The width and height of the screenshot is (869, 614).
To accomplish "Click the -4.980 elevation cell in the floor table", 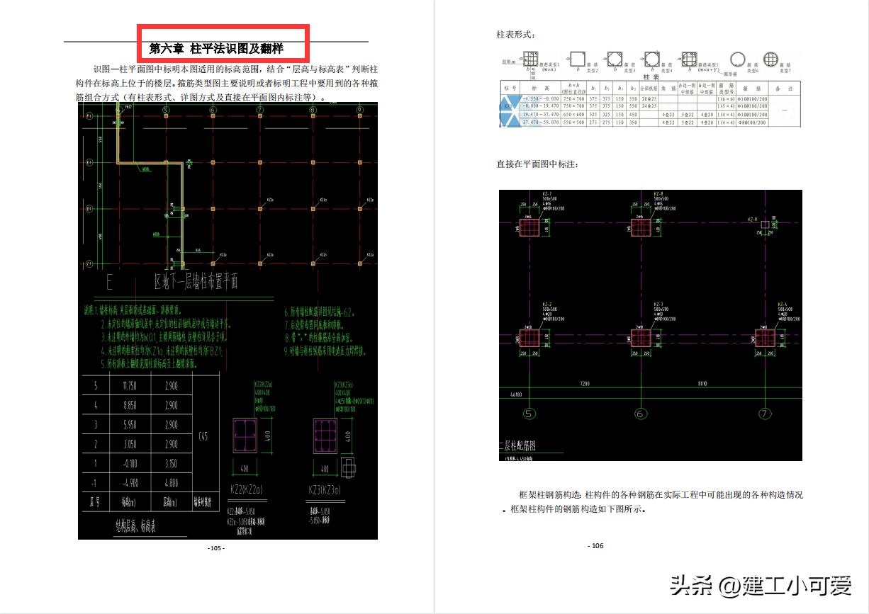I will [x=129, y=484].
